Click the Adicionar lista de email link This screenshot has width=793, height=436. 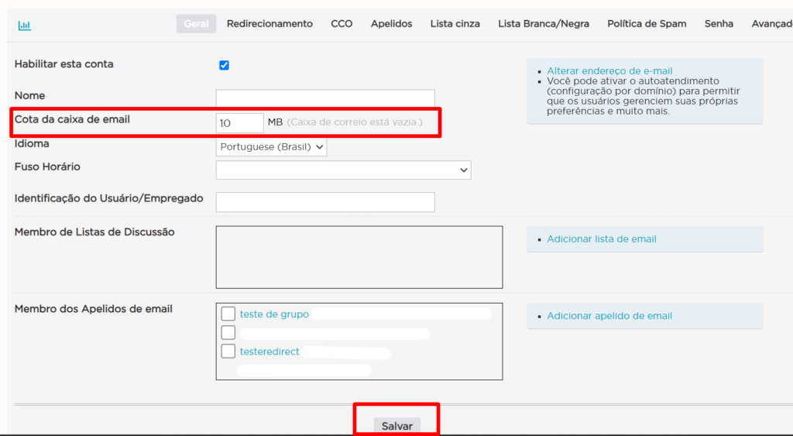coord(602,239)
